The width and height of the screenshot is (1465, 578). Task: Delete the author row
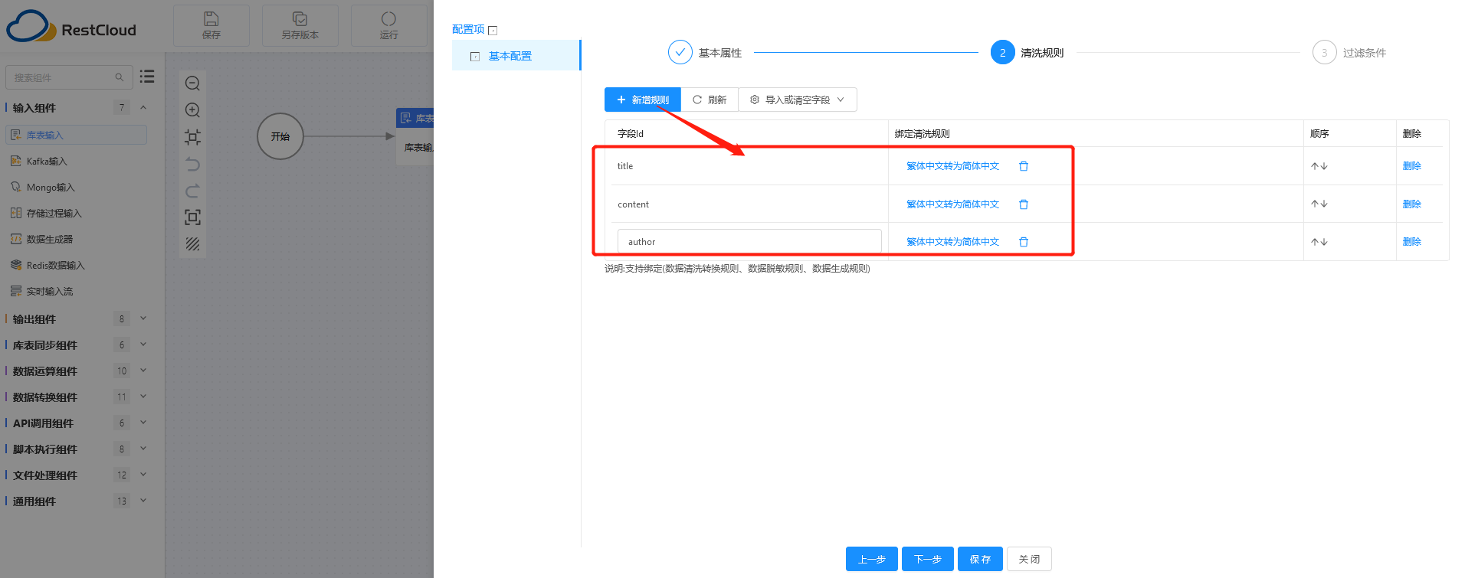pos(1411,242)
